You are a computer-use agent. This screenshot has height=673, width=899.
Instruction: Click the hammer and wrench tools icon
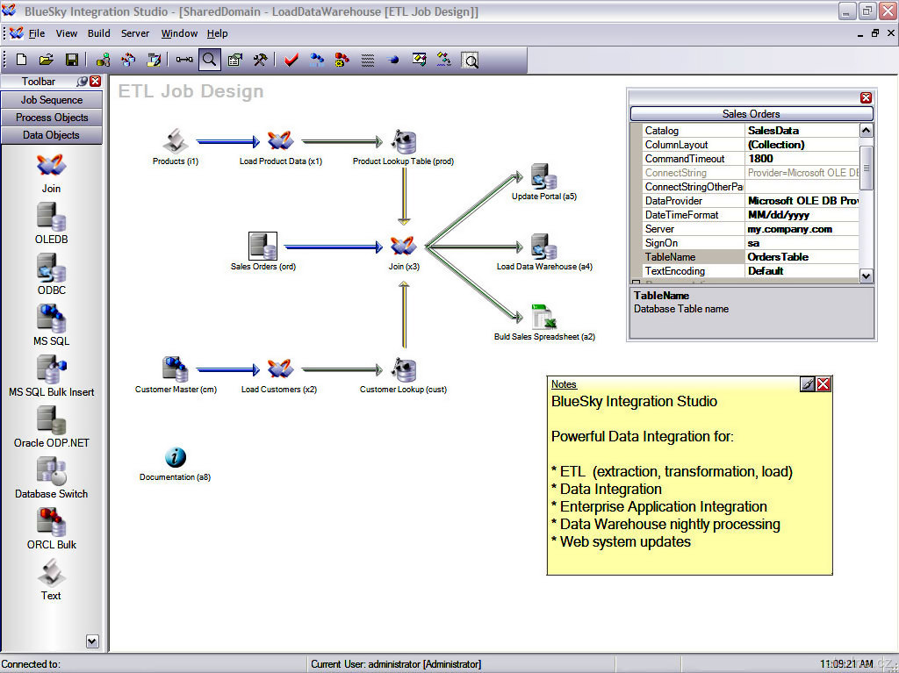pos(260,60)
